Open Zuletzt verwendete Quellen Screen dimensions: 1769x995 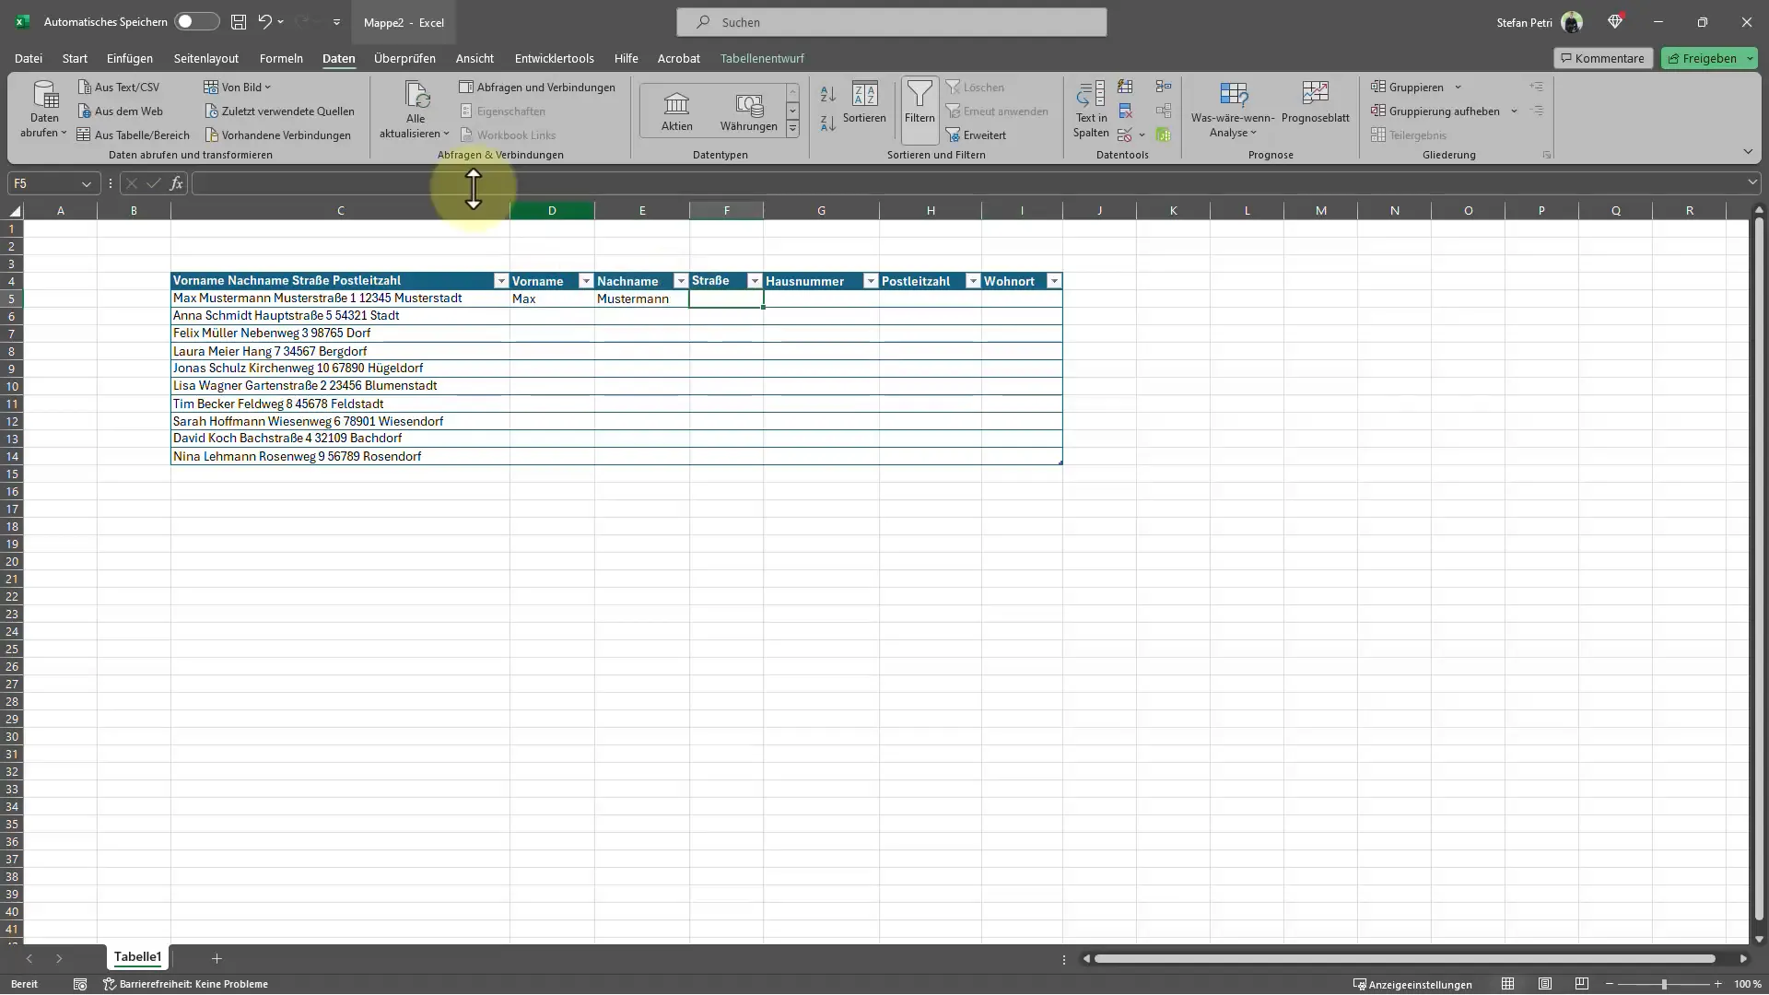279,111
